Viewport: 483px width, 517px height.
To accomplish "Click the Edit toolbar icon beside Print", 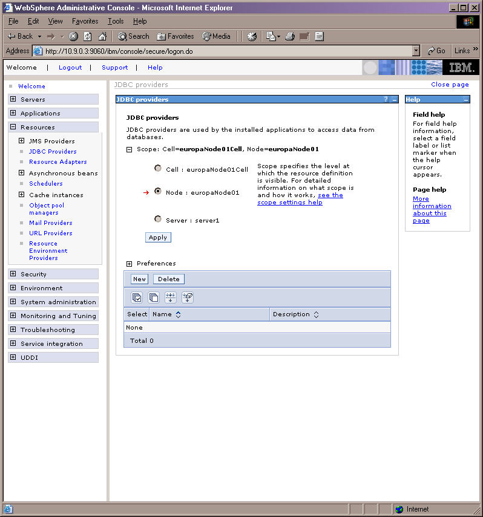I will [x=304, y=36].
